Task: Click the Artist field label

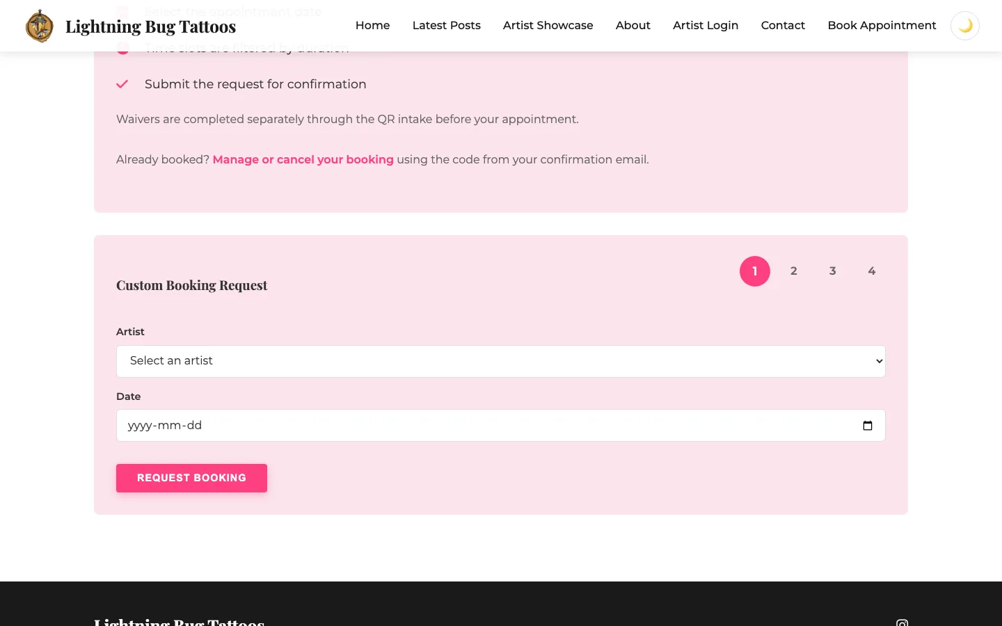Action: [130, 332]
